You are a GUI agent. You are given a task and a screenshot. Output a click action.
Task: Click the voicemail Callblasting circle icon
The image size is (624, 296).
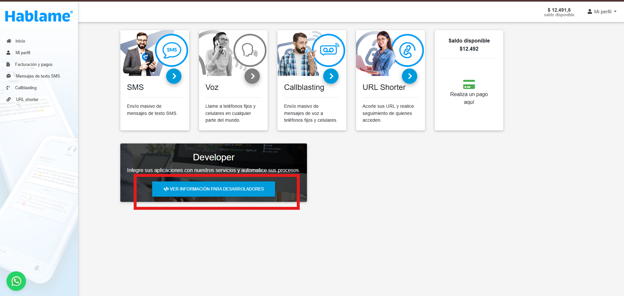(328, 50)
